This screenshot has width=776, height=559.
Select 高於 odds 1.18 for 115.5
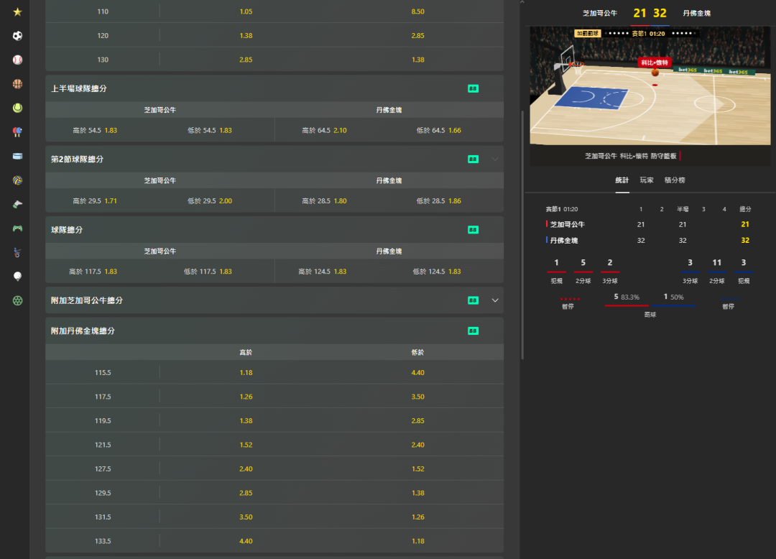(246, 372)
